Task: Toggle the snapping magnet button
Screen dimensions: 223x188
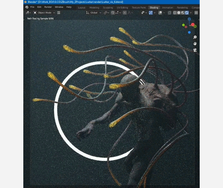Action: point(113,13)
